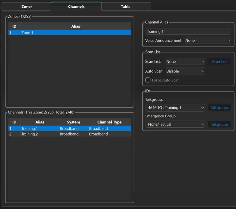Screen dimensions: 236x209
Task: Expand the Emergency Group dropdown
Action: [x=175, y=124]
